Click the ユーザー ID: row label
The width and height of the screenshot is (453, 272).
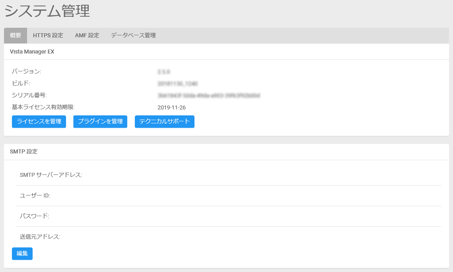tap(35, 195)
